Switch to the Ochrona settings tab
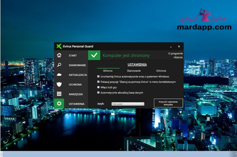The image size is (237, 157). (x=161, y=70)
